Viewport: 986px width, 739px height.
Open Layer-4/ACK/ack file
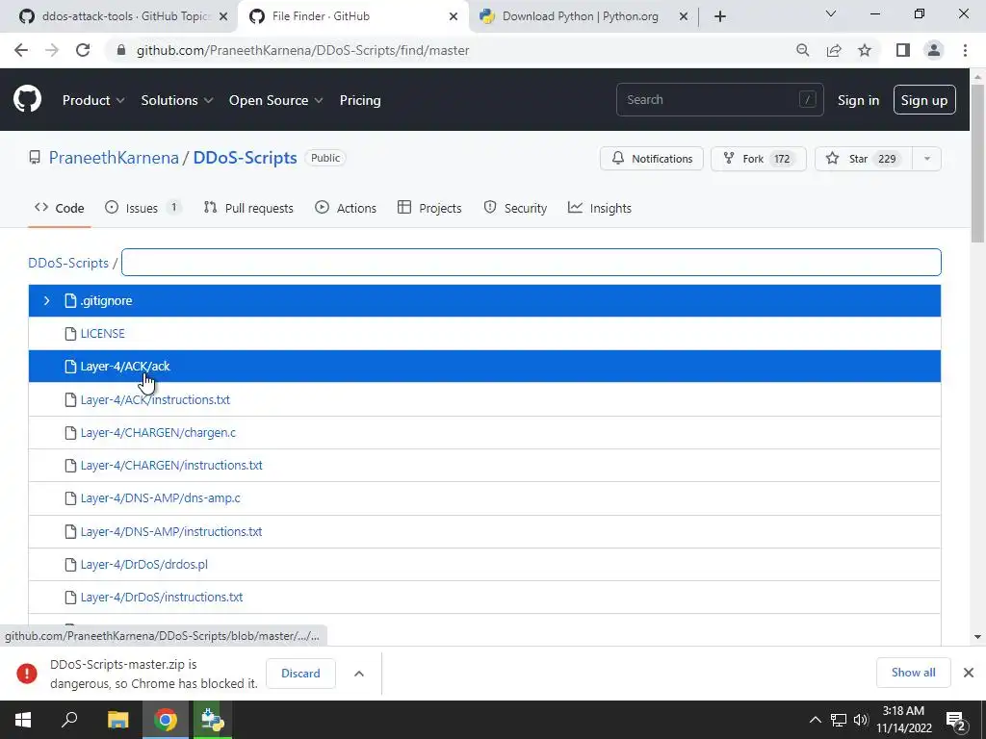[x=125, y=366]
